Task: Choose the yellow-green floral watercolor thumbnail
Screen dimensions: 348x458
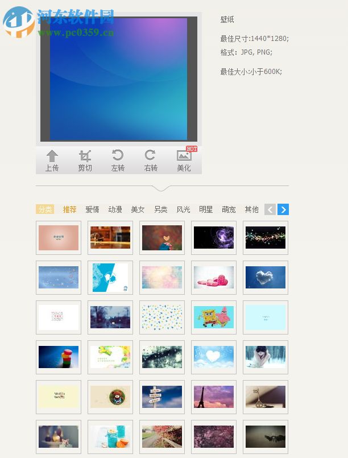Action: coord(110,357)
